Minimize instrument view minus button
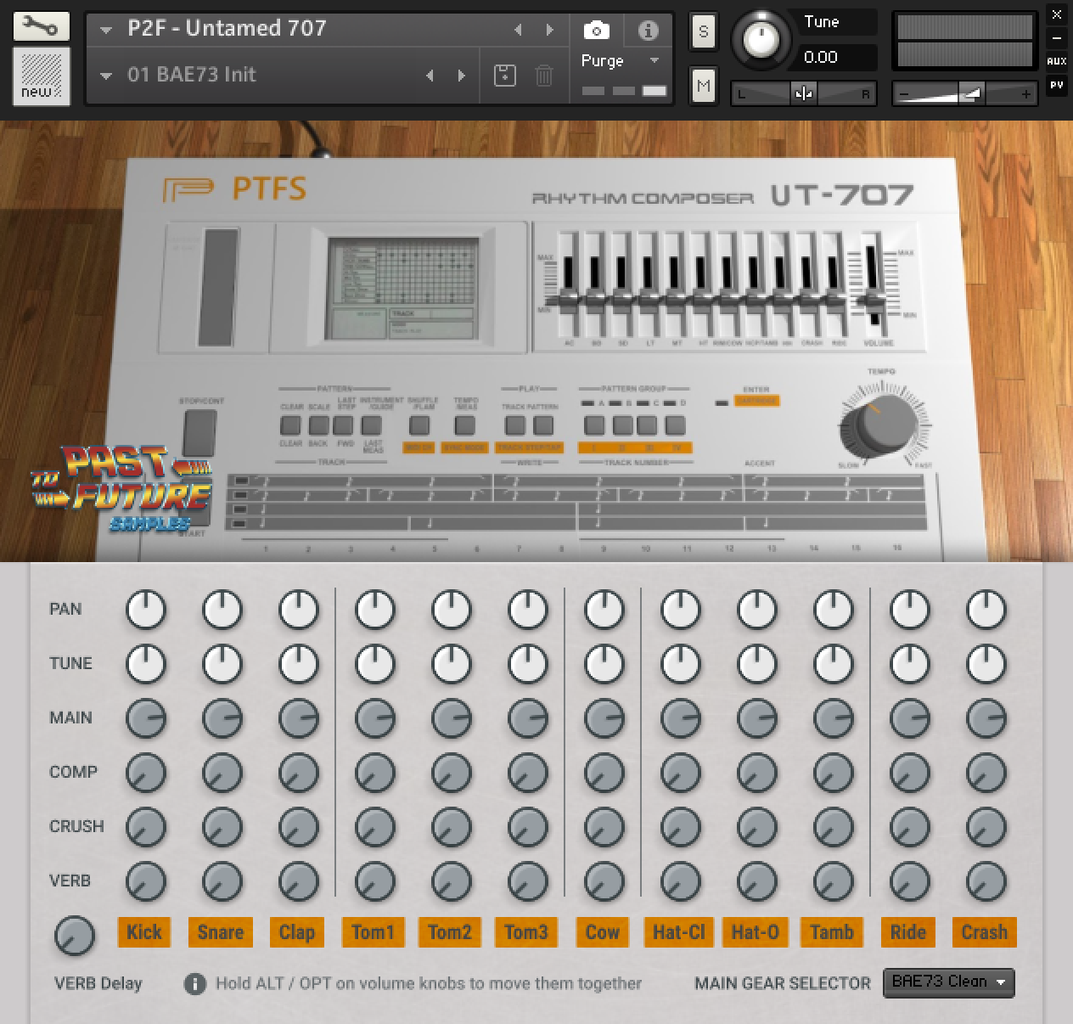 (x=1056, y=38)
